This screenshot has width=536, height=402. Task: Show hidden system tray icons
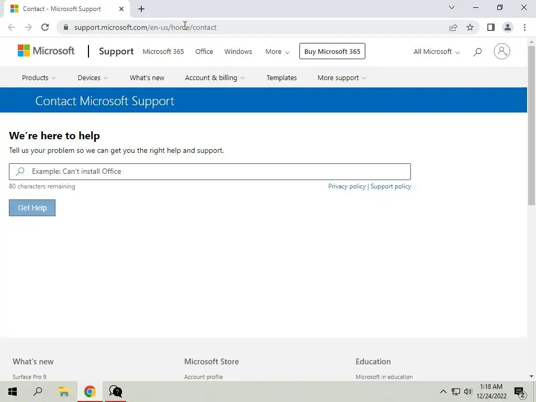click(x=443, y=392)
